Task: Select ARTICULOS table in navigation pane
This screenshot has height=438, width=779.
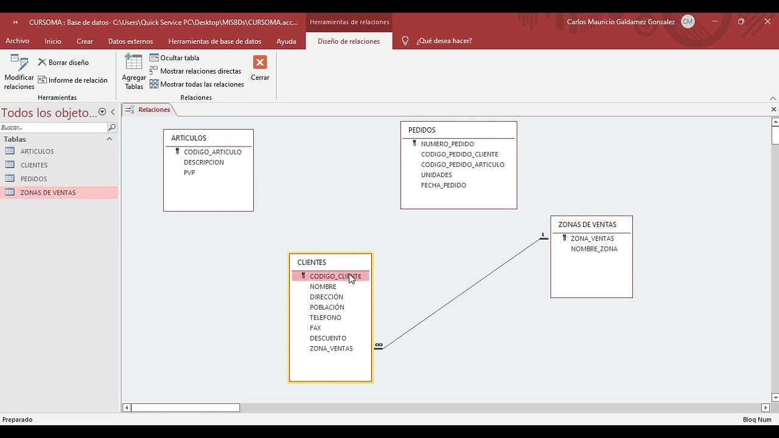Action: click(59, 151)
